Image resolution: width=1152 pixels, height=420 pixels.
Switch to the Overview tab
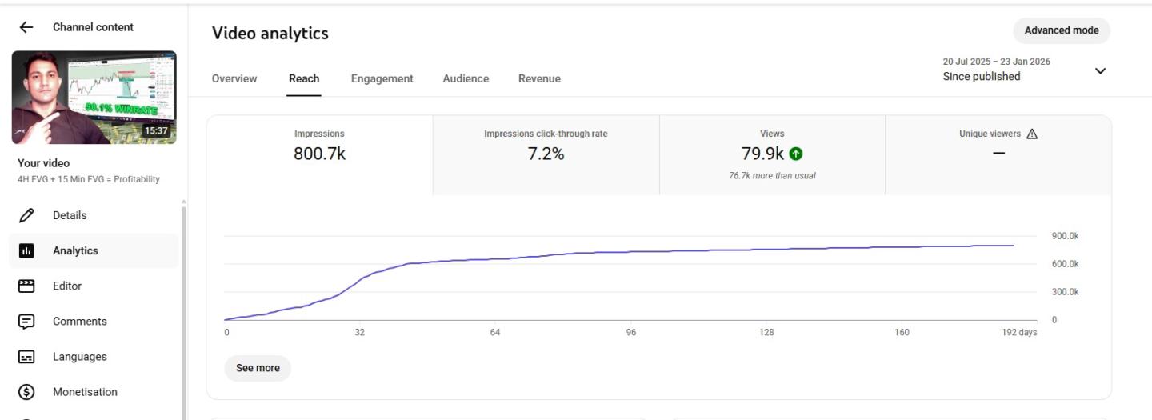234,78
